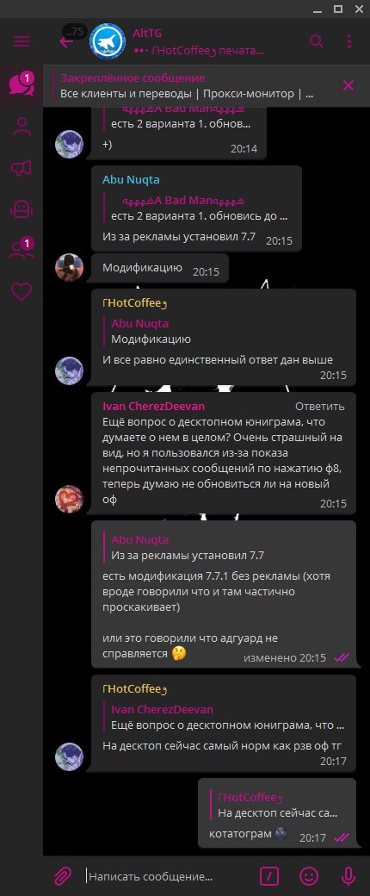The height and width of the screenshot is (896, 370).
Task: Go back using the arrow icon
Action: (65, 41)
